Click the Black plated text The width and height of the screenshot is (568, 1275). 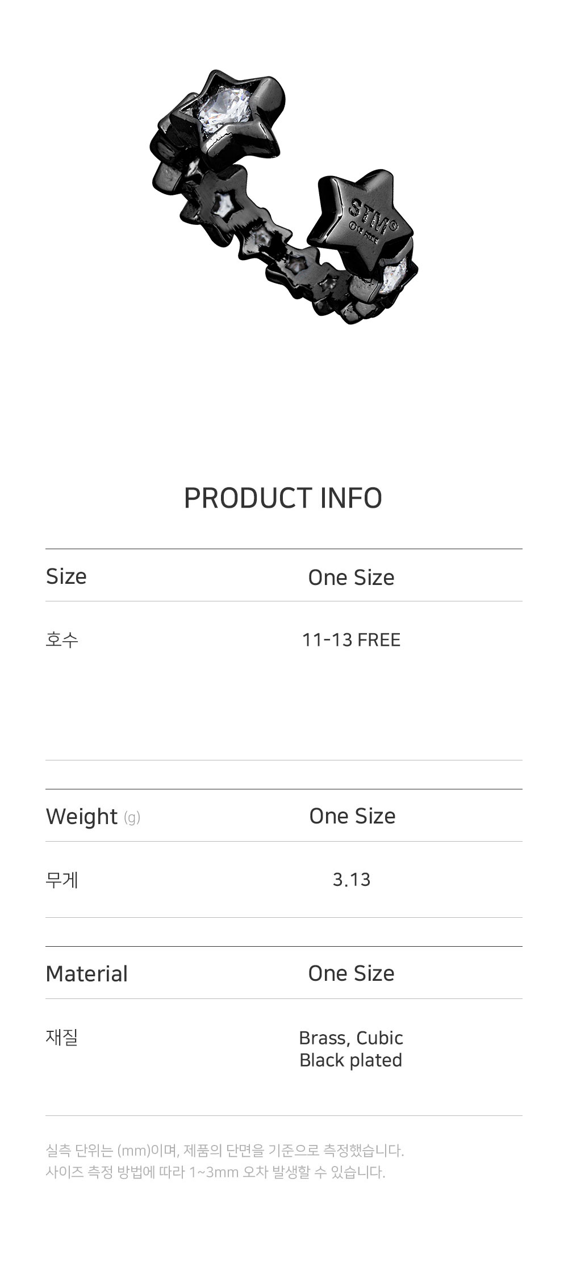click(351, 1060)
